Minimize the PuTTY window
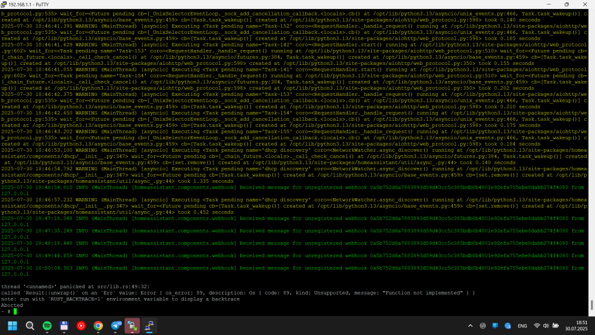 click(549, 5)
